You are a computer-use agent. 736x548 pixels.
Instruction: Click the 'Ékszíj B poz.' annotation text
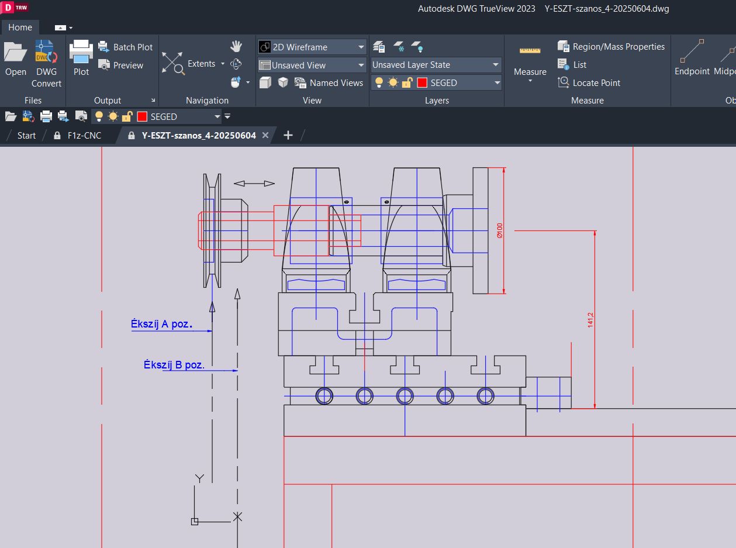click(x=174, y=364)
